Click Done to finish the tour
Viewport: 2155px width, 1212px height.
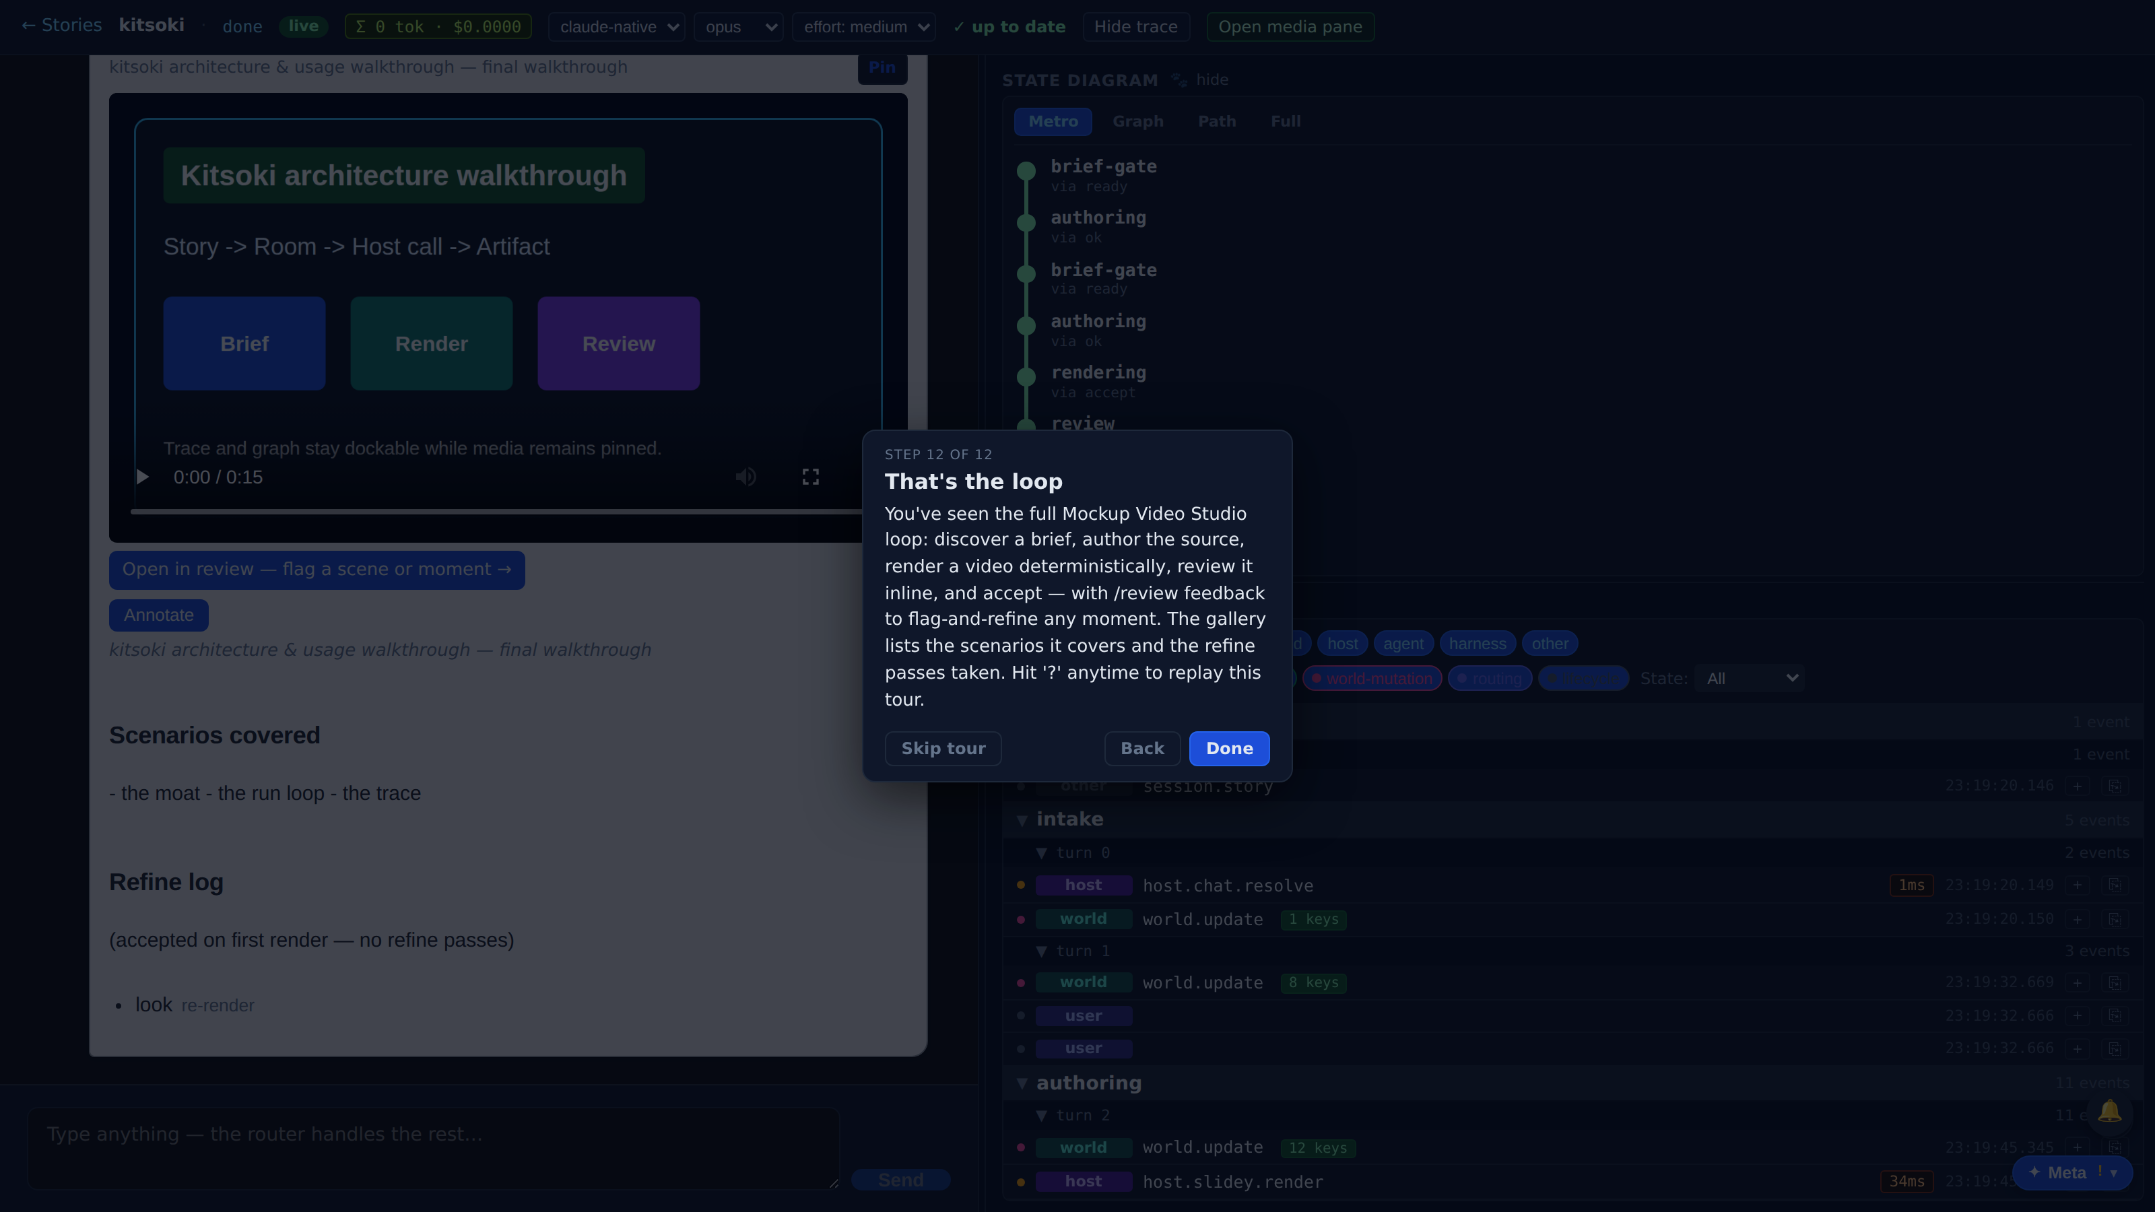[1229, 749]
